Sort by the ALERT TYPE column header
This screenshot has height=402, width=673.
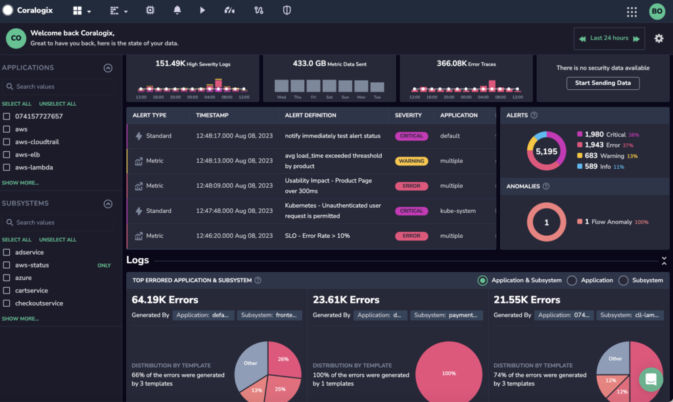(149, 116)
